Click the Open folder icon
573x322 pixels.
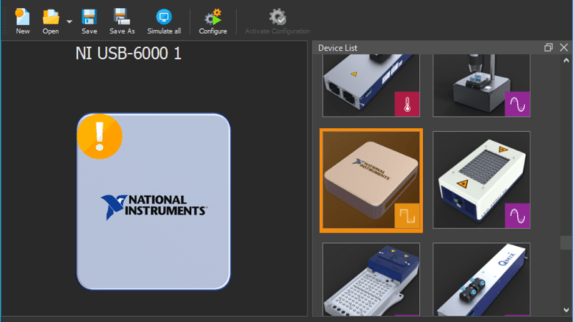(x=50, y=18)
